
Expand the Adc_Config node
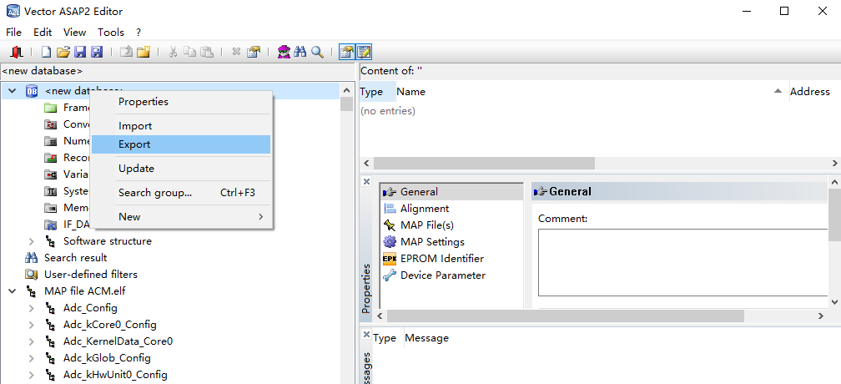click(x=31, y=308)
